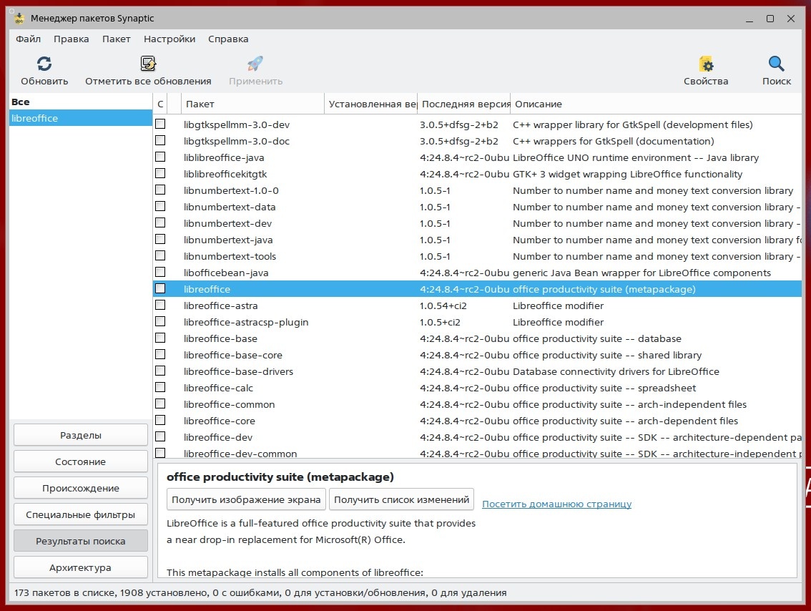811x611 pixels.
Task: Click the Состояние filter button
Action: coord(81,461)
